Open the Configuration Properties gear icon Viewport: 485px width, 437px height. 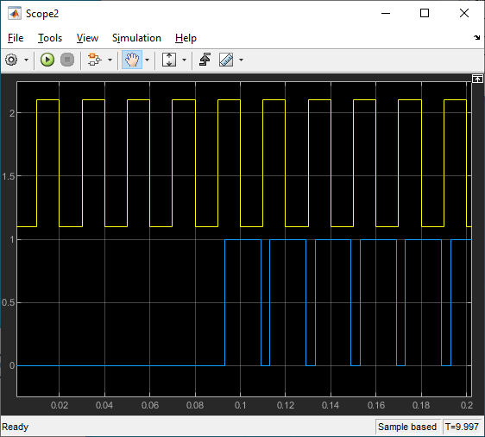pyautogui.click(x=11, y=60)
